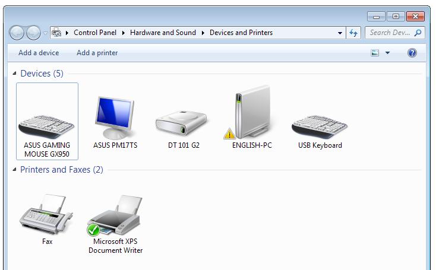Minimize the Devices and Printers window
Viewport: 436px width, 270px height.
376,17
